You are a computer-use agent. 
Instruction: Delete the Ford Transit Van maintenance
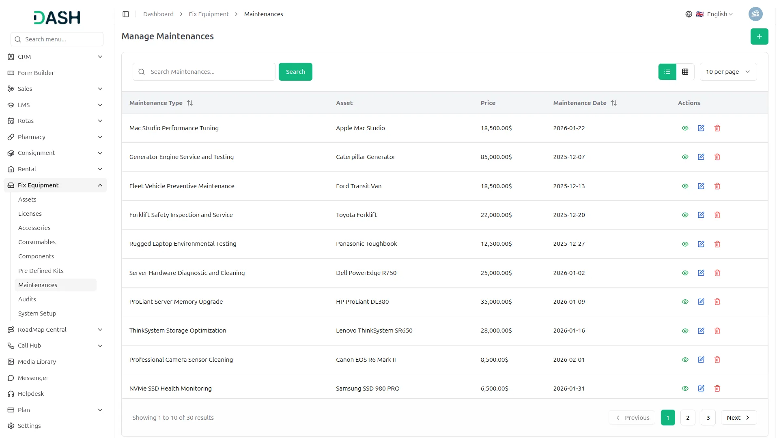717,186
